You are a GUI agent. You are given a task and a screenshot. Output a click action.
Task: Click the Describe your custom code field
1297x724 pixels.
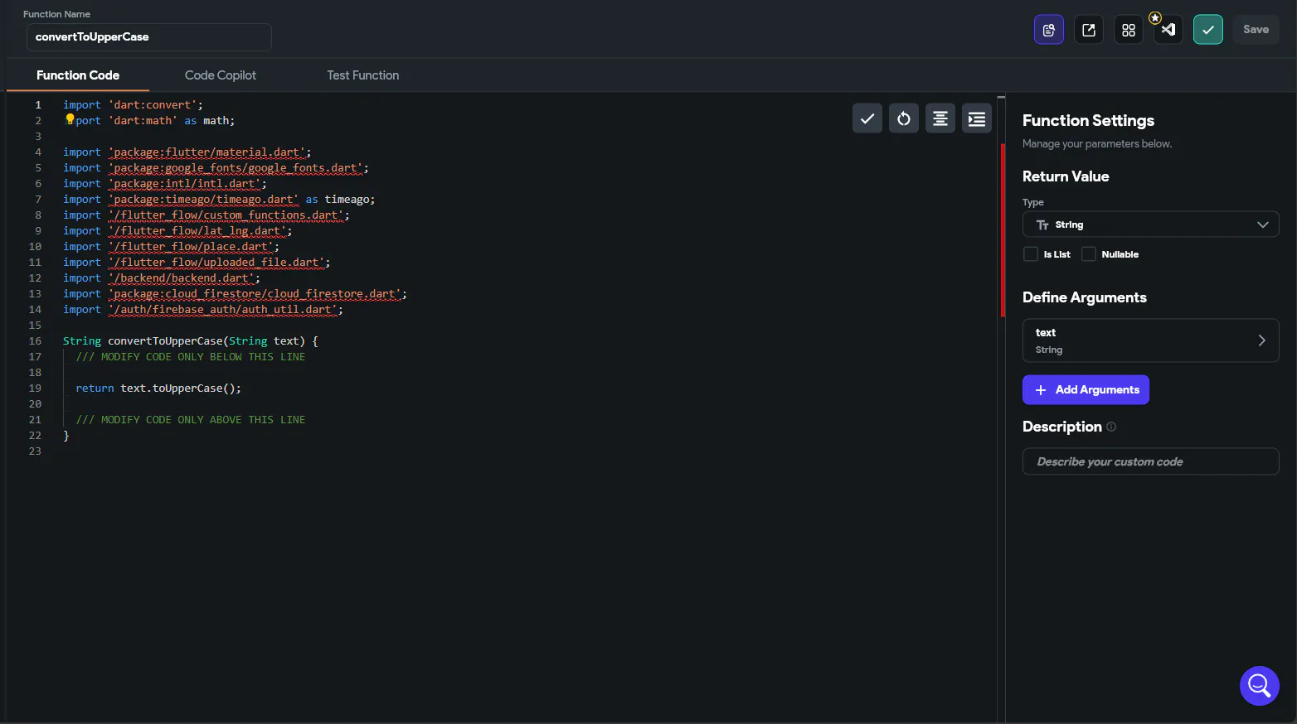click(x=1151, y=461)
